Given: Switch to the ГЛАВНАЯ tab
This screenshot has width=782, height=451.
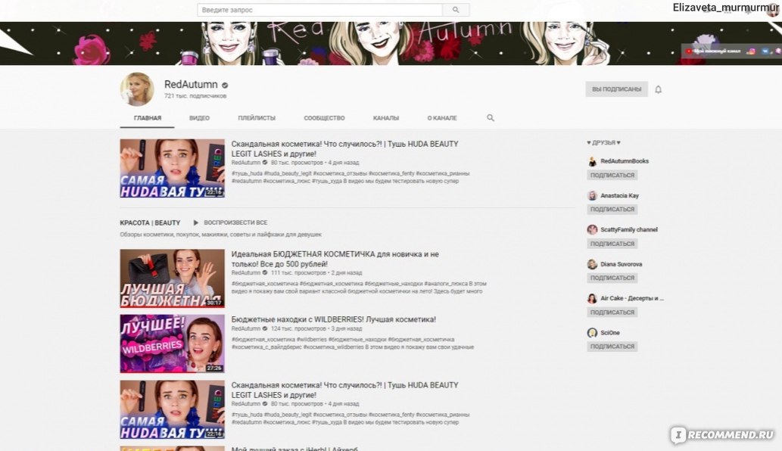Looking at the screenshot, I should (148, 118).
